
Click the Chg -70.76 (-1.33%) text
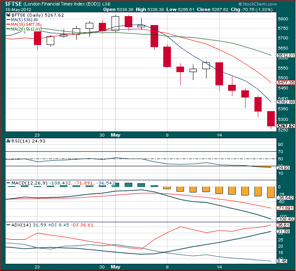[x=251, y=9]
